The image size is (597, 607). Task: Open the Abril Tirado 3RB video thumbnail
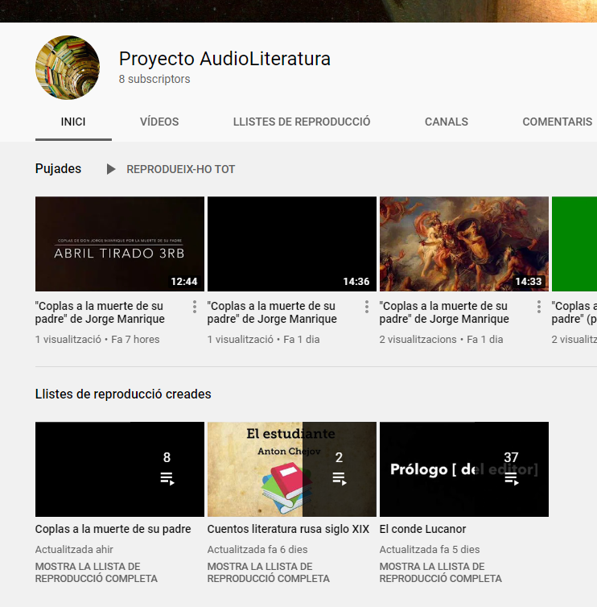pyautogui.click(x=119, y=244)
